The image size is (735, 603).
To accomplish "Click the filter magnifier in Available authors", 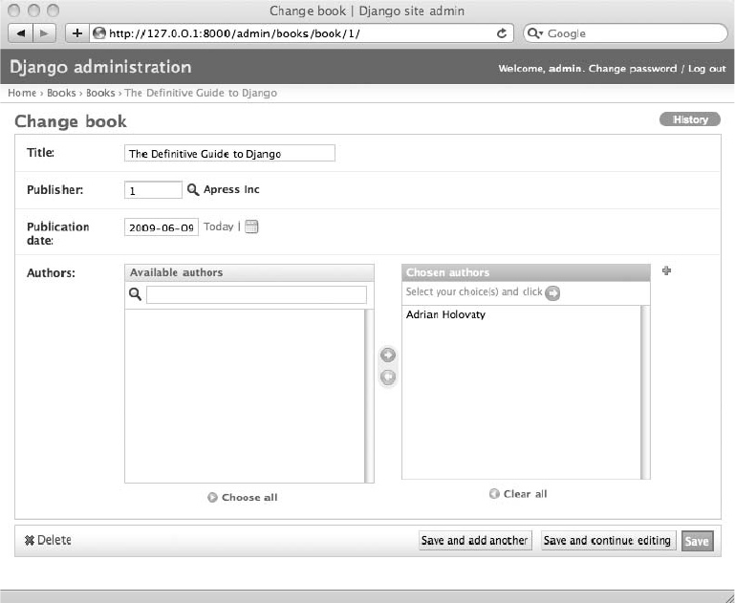I will click(x=135, y=294).
